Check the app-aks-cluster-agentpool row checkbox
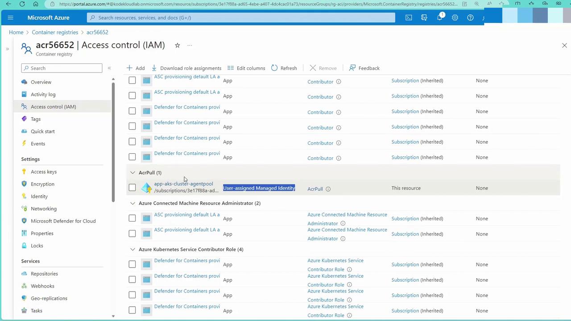This screenshot has height=321, width=571. click(132, 188)
